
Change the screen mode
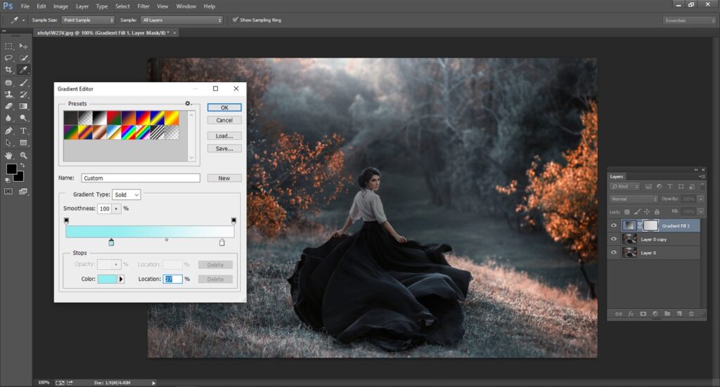[23, 191]
